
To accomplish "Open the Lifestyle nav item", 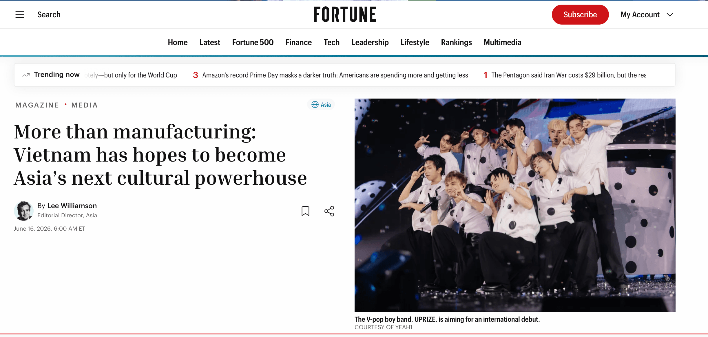I will pyautogui.click(x=415, y=42).
